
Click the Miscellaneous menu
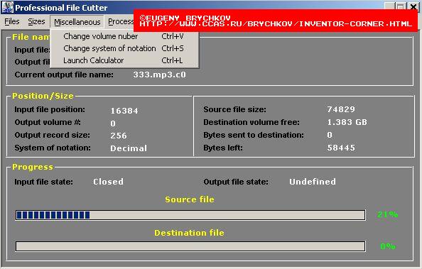tap(77, 22)
